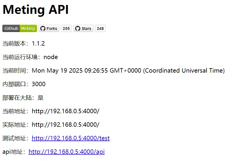Viewport: 247px width, 162px height.
Task: Click the 当前地址 URL text
Action: point(65,111)
